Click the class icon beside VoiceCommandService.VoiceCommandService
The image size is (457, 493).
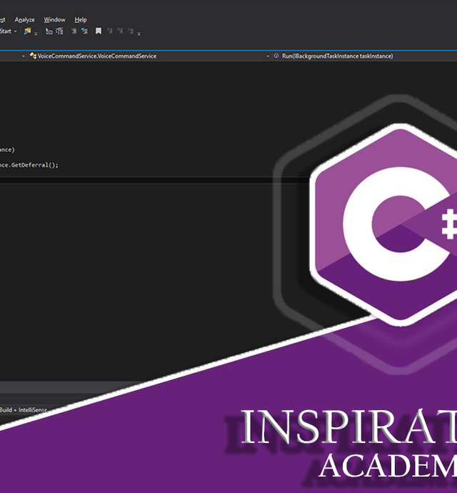33,56
